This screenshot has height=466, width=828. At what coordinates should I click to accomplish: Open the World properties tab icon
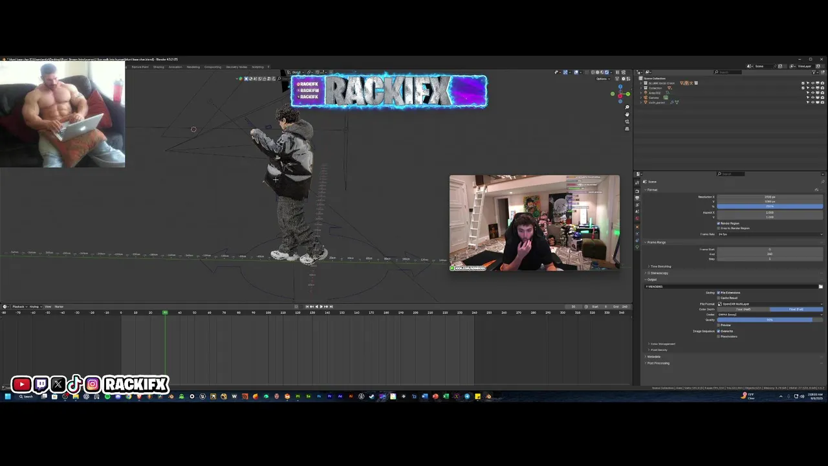pos(637,219)
